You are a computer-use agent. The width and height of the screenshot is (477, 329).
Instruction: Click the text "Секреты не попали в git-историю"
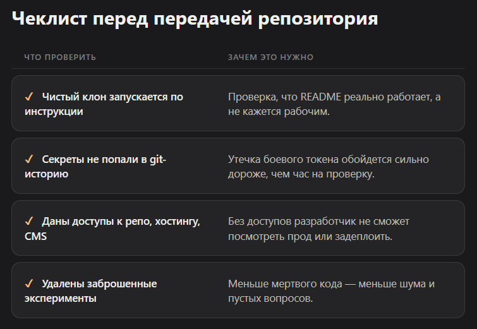[95, 167]
